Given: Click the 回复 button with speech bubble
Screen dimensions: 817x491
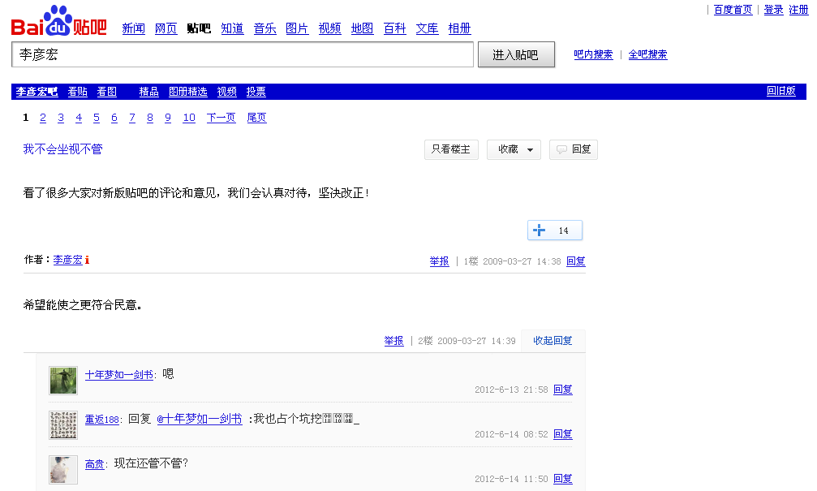Looking at the screenshot, I should pyautogui.click(x=574, y=149).
